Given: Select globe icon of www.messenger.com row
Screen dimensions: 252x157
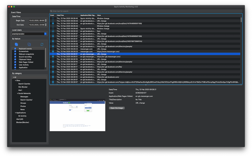Looking at the screenshot, I should (53, 51).
